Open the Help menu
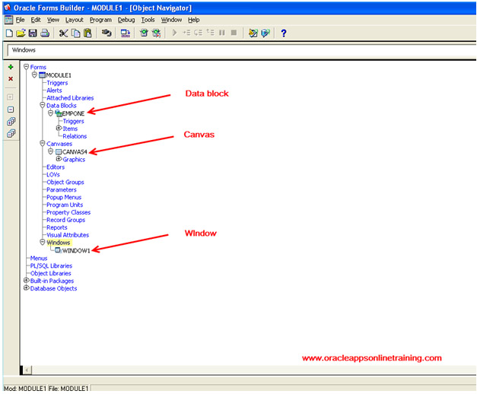The width and height of the screenshot is (477, 394). (193, 20)
